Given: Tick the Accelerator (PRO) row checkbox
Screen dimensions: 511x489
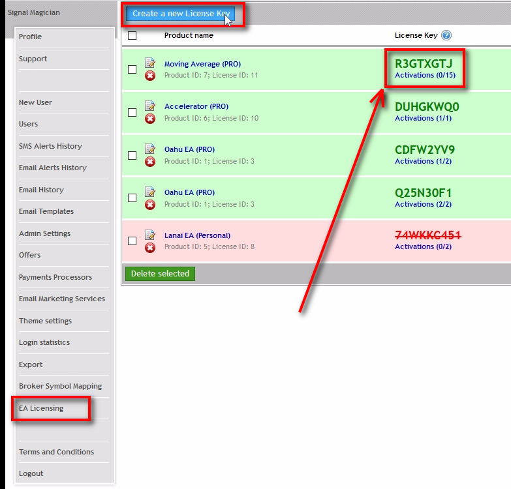Looking at the screenshot, I should pyautogui.click(x=132, y=112).
